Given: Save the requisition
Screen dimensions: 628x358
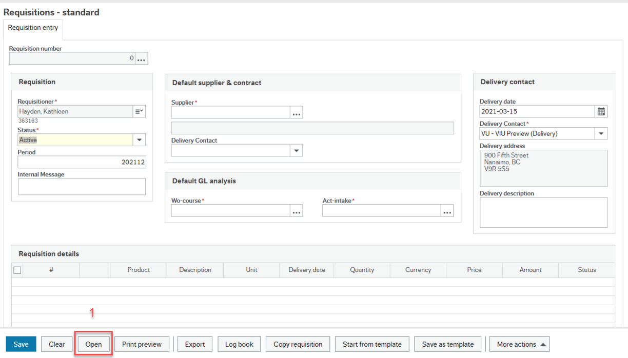Looking at the screenshot, I should (x=21, y=344).
